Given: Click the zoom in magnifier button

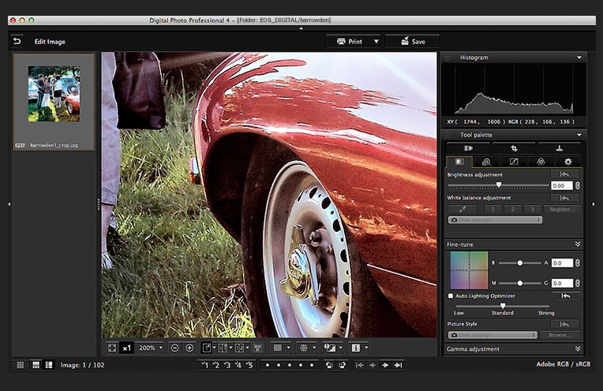Looking at the screenshot, I should (x=189, y=348).
